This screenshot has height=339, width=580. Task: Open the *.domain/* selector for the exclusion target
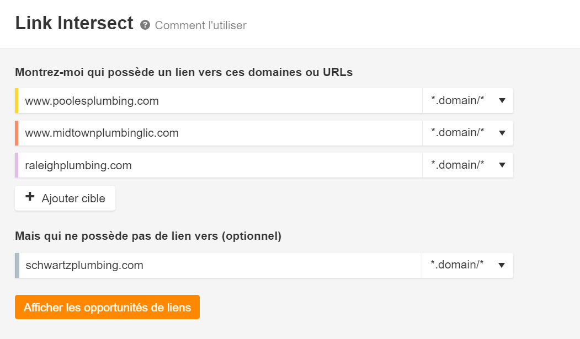click(x=466, y=265)
